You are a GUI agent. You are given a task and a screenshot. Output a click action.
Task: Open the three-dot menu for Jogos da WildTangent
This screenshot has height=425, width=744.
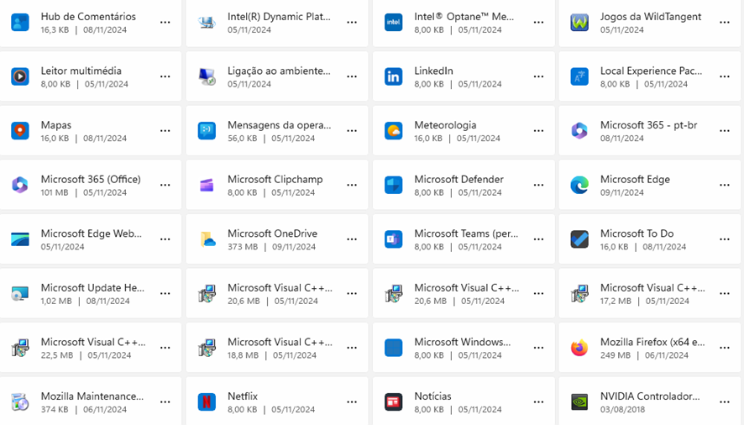[725, 23]
